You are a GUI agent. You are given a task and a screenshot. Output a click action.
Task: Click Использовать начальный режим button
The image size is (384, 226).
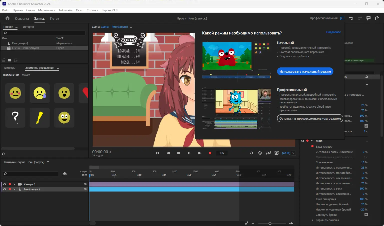pyautogui.click(x=305, y=71)
